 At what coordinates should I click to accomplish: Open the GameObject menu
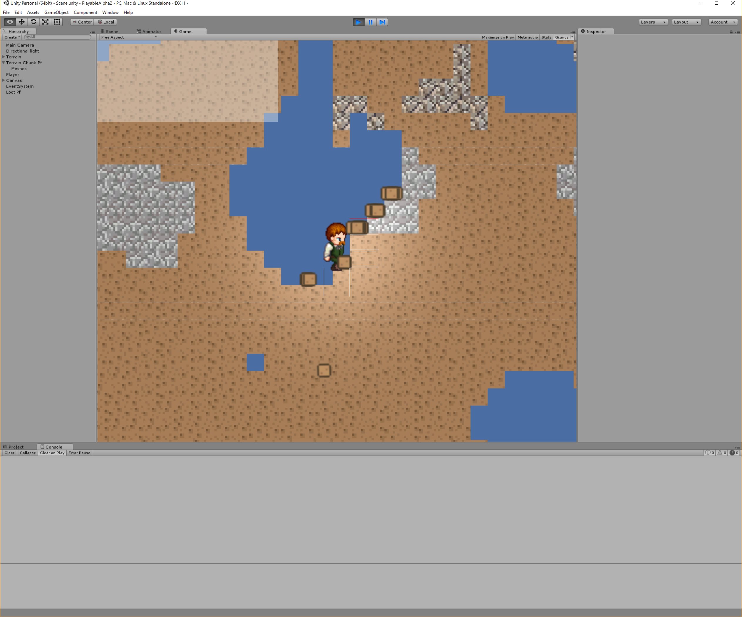(56, 12)
